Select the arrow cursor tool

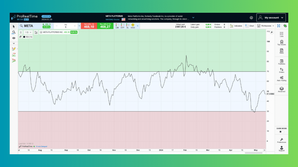pos(14,26)
